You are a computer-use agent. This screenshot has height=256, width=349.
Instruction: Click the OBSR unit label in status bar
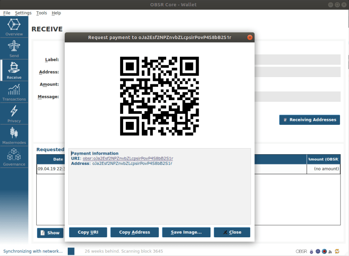301,251
